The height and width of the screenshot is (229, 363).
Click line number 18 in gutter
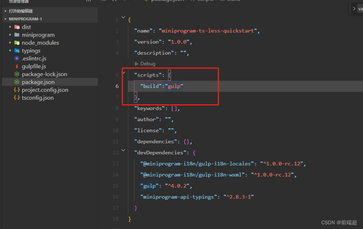[115, 219]
